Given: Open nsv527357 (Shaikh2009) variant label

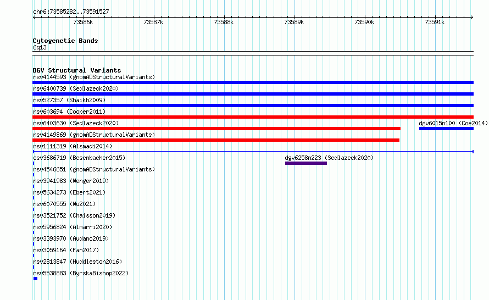Looking at the screenshot, I should tap(69, 100).
